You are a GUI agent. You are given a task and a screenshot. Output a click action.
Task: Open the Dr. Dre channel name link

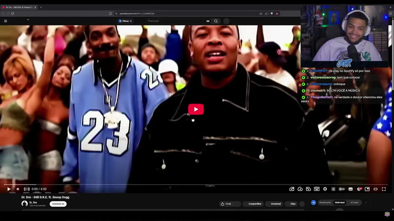pyautogui.click(x=33, y=203)
